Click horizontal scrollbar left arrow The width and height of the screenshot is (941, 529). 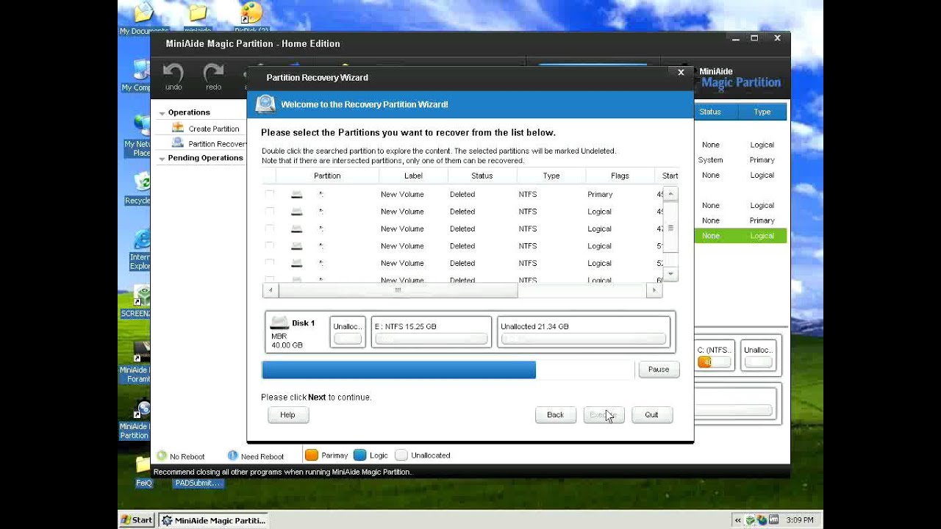coord(270,290)
